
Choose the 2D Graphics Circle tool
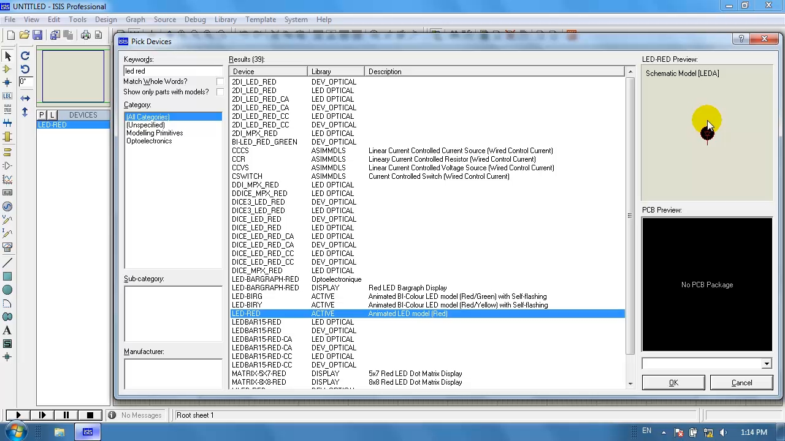coord(7,290)
